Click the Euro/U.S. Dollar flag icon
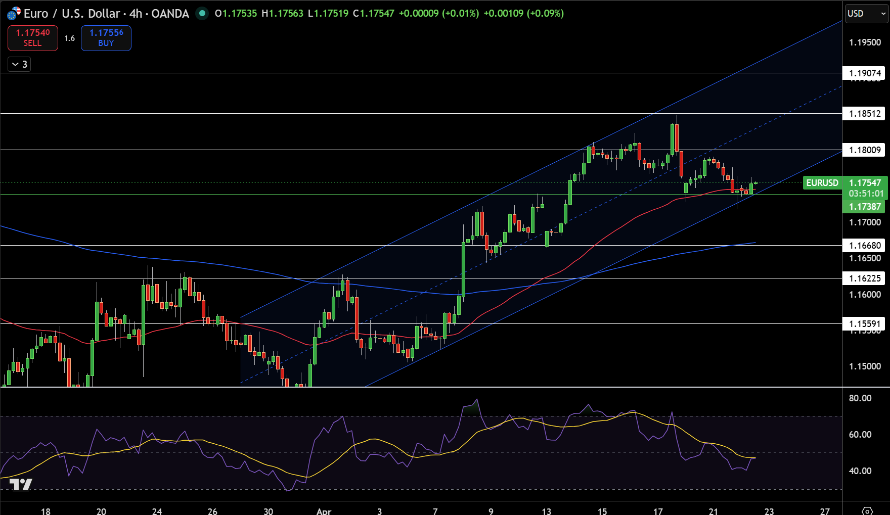This screenshot has height=515, width=890. (x=14, y=14)
